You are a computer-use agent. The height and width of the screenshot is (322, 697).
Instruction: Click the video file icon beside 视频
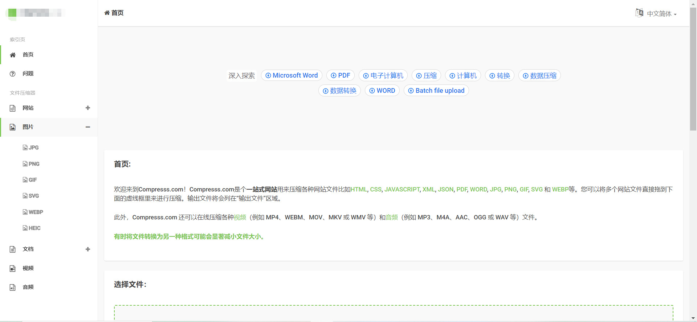coord(13,268)
